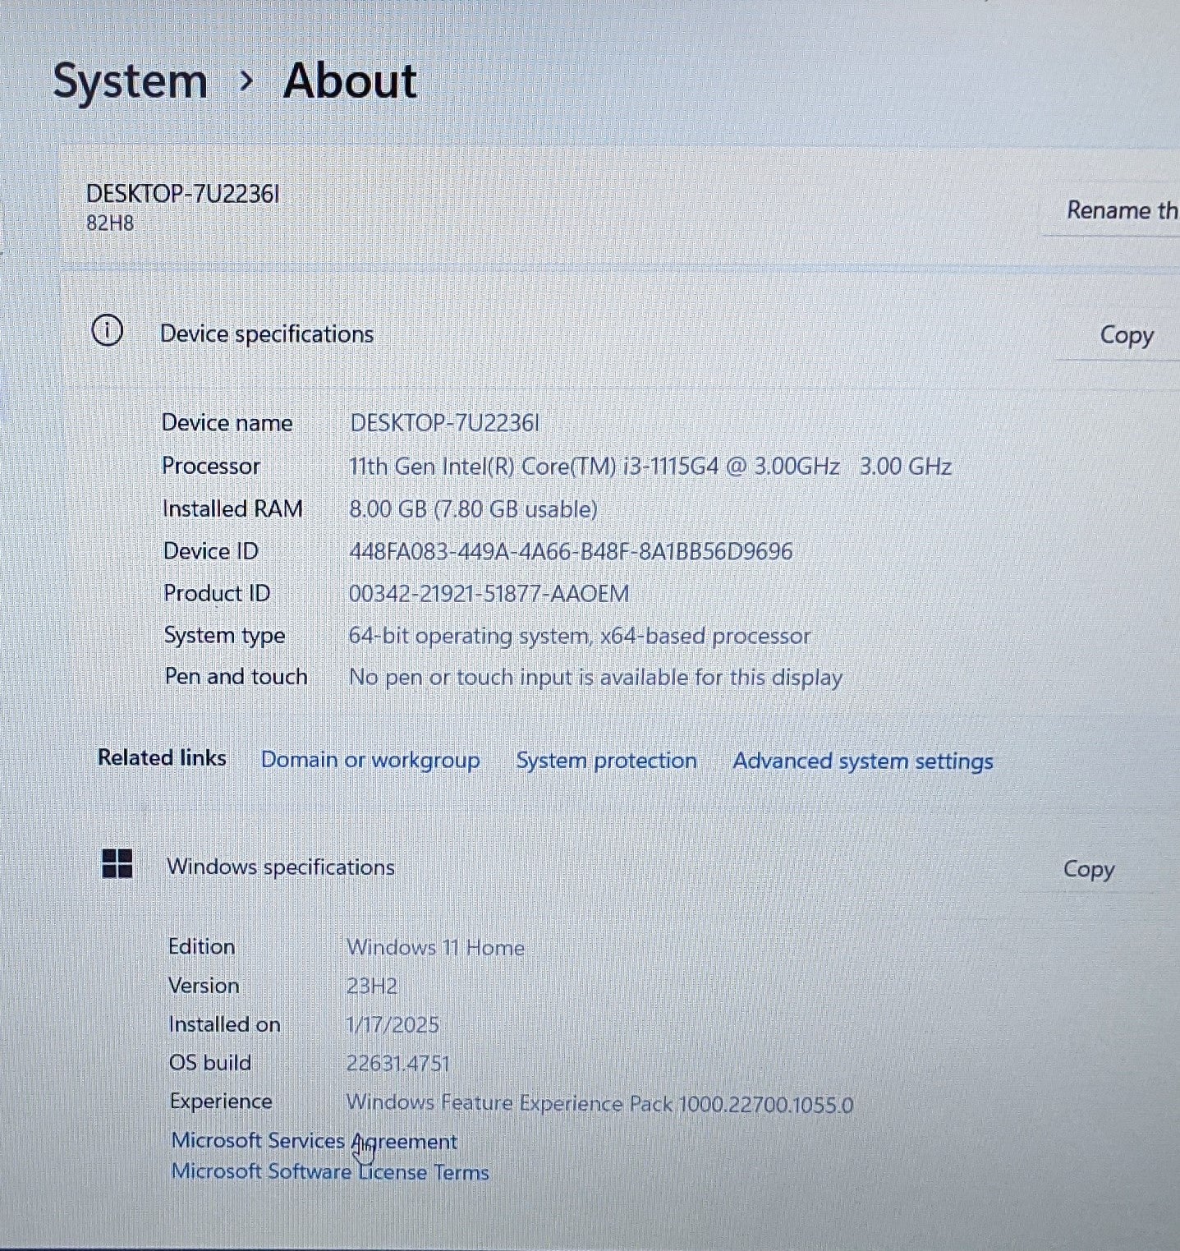Click the Device specifications info icon
This screenshot has height=1251, width=1180.
107,331
